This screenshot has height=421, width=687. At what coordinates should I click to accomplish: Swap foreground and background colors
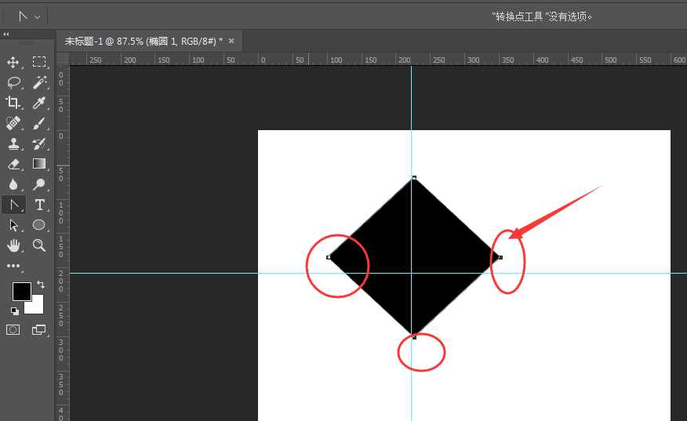41,285
